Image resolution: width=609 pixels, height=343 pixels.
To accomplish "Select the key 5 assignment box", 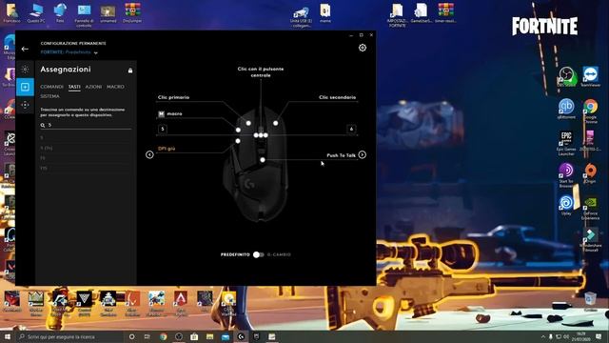I will 163,129.
